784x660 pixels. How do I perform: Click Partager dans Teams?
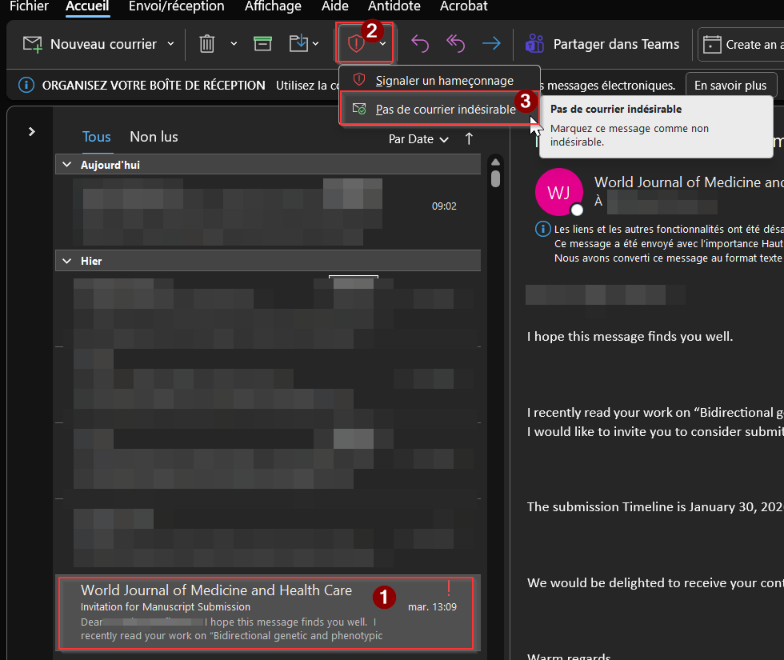click(602, 44)
